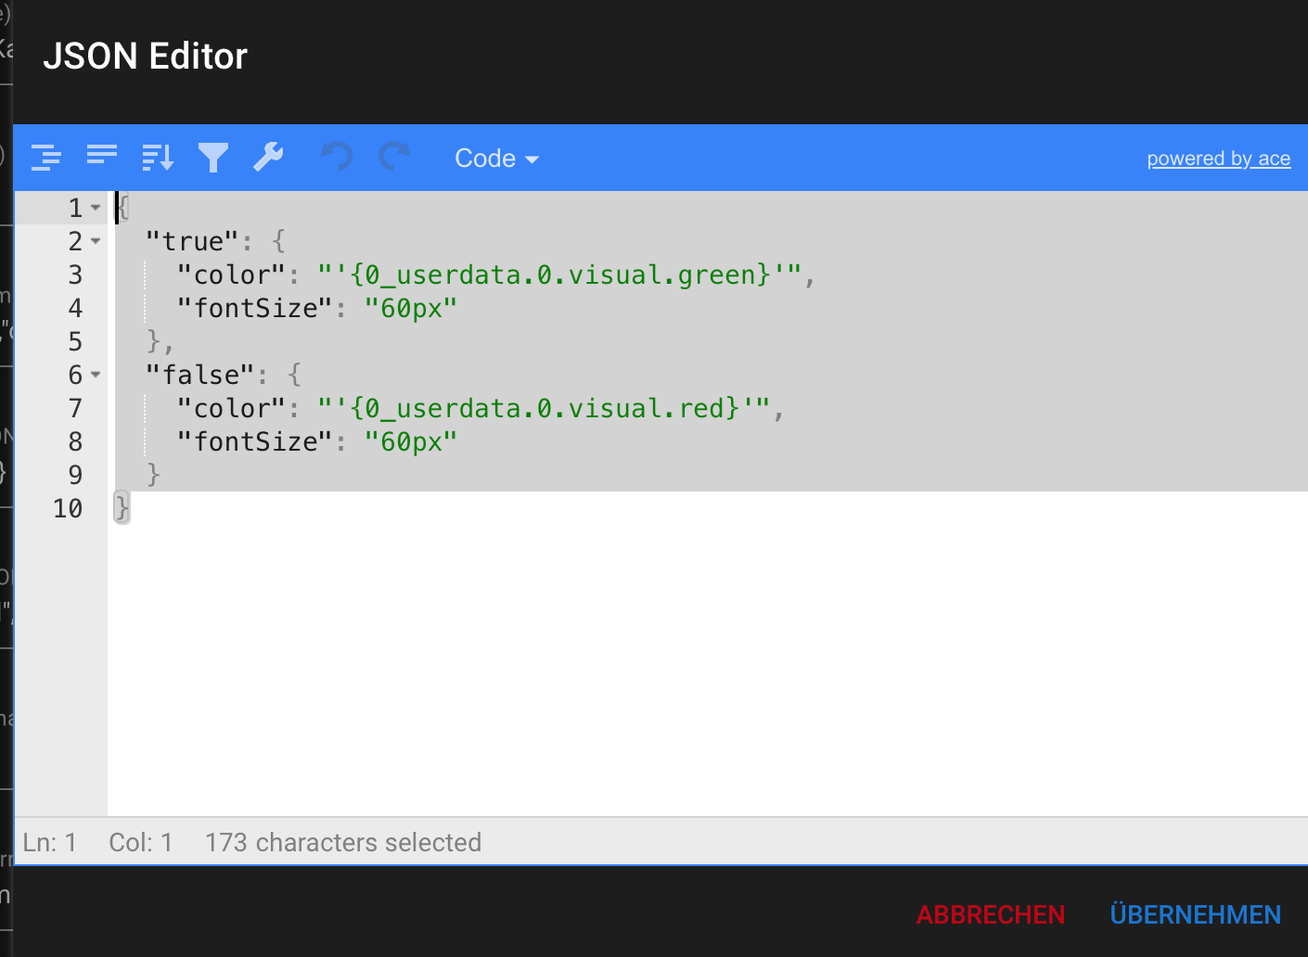Click the "color" key on line 7
The width and height of the screenshot is (1308, 957).
click(x=231, y=408)
